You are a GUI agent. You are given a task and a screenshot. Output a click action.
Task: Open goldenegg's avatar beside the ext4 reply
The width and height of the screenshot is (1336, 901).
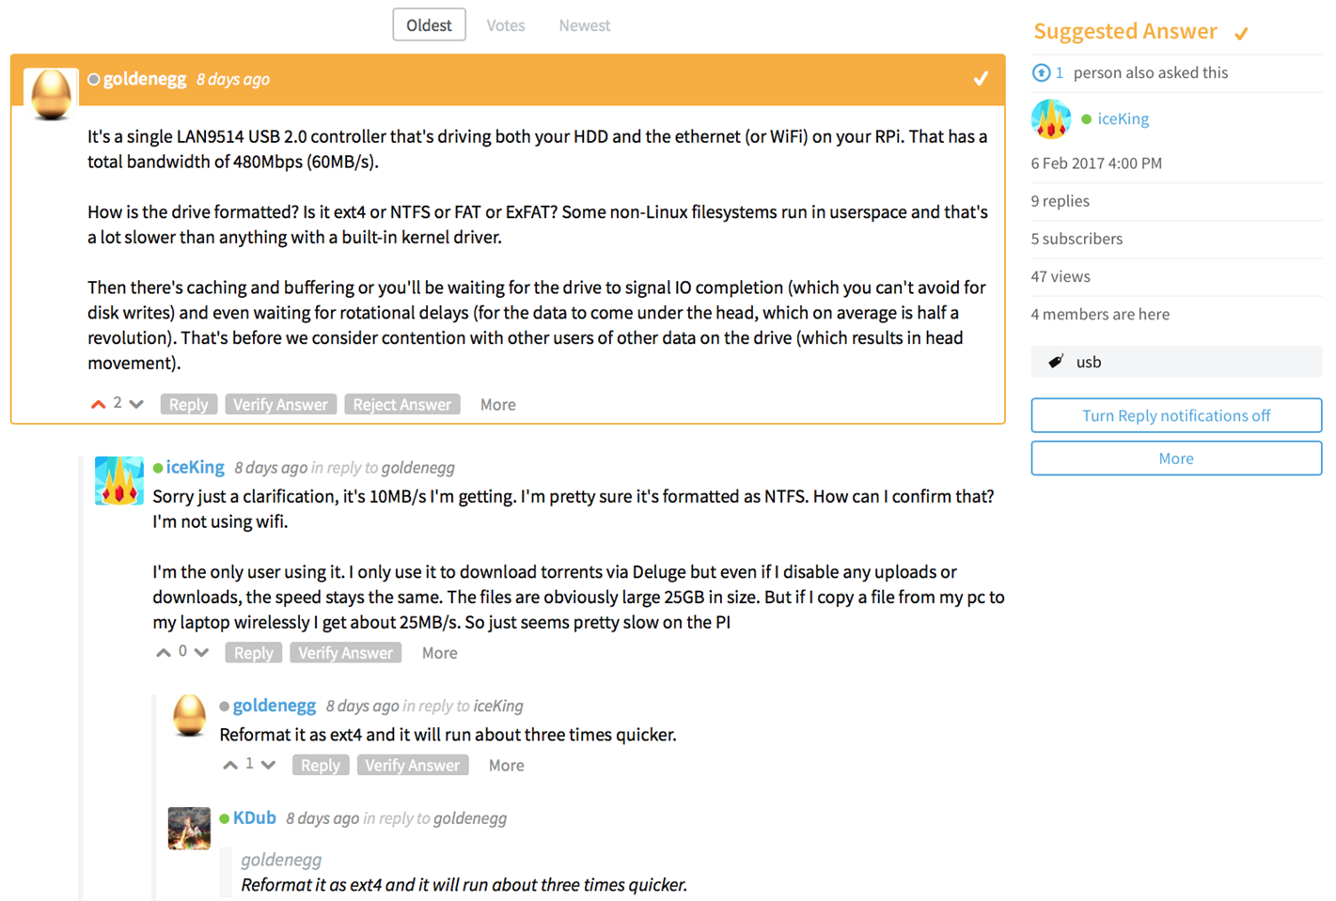[189, 715]
